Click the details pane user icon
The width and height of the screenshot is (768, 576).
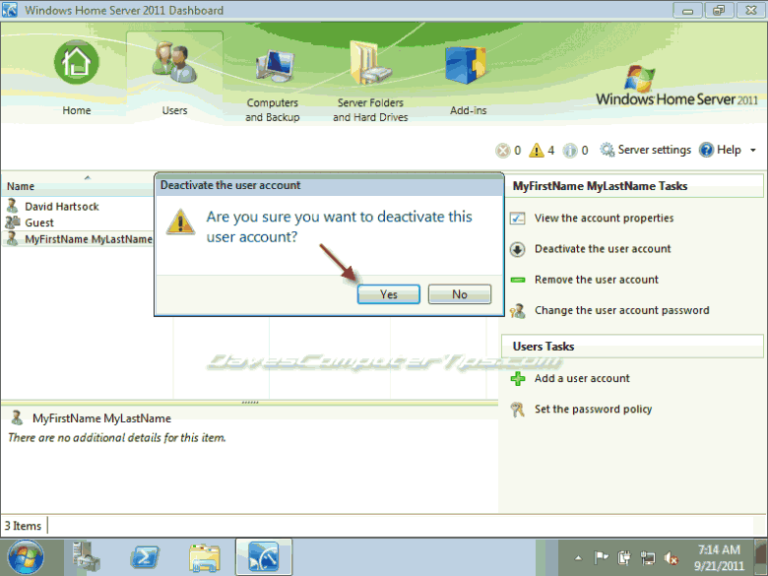coord(17,417)
